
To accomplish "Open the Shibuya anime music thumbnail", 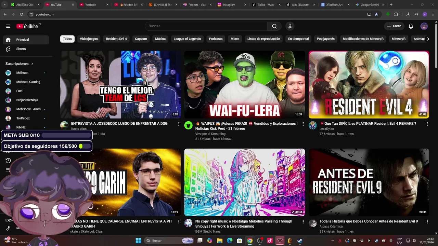I will point(245,182).
